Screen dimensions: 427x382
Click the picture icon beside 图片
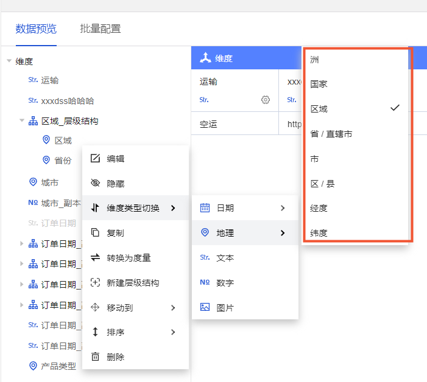205,308
